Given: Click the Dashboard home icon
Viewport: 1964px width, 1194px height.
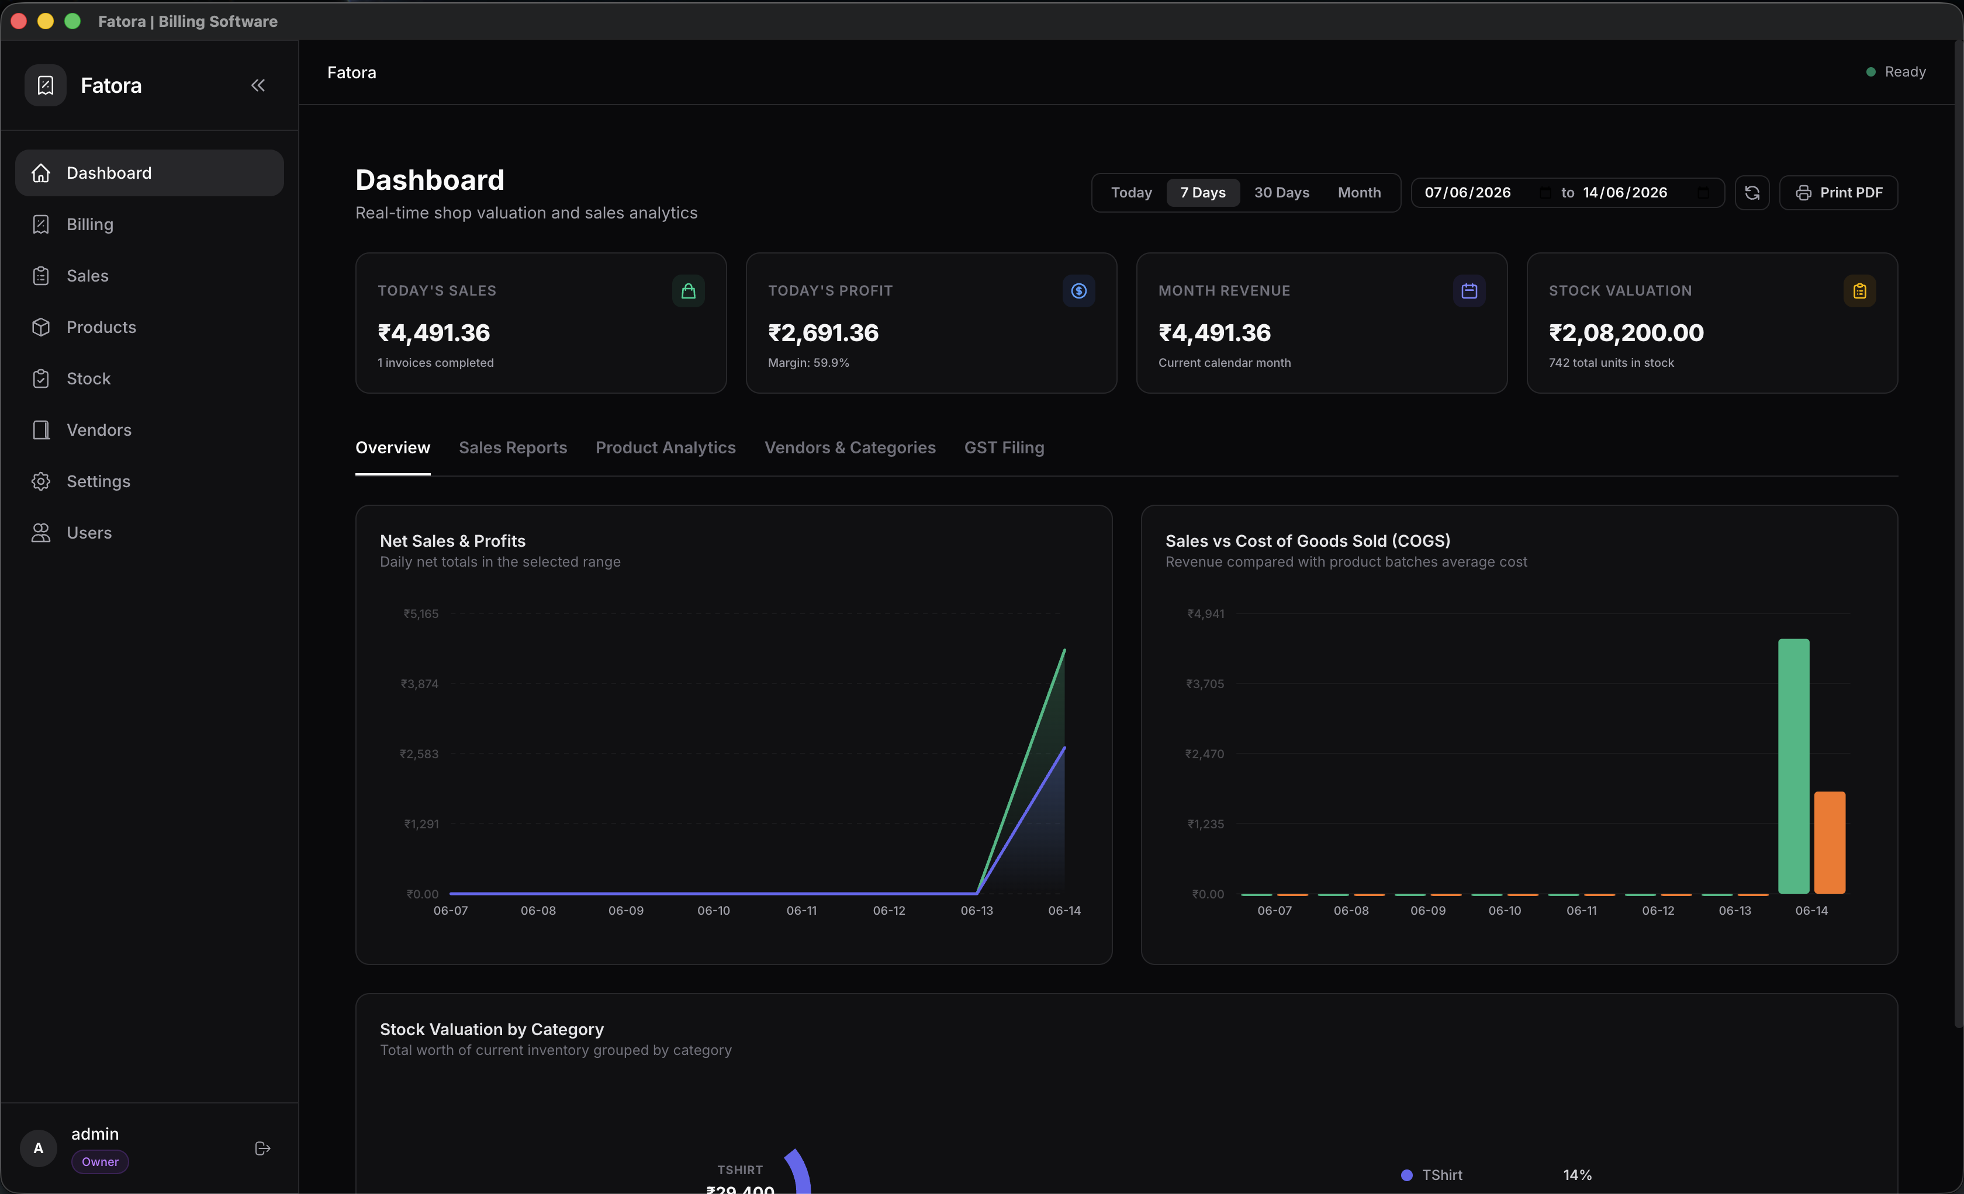Looking at the screenshot, I should click(x=41, y=173).
